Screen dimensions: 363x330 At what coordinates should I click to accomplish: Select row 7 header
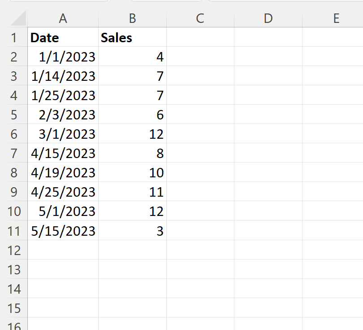(14, 153)
